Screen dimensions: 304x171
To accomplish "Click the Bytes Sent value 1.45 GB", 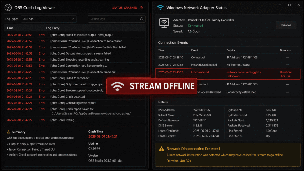I will point(271,110).
